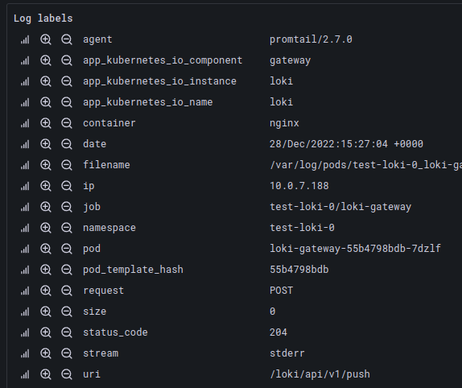Filter out job label value

tap(67, 207)
